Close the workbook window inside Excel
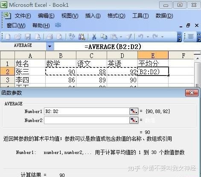201x177 pixels. click(x=197, y=26)
